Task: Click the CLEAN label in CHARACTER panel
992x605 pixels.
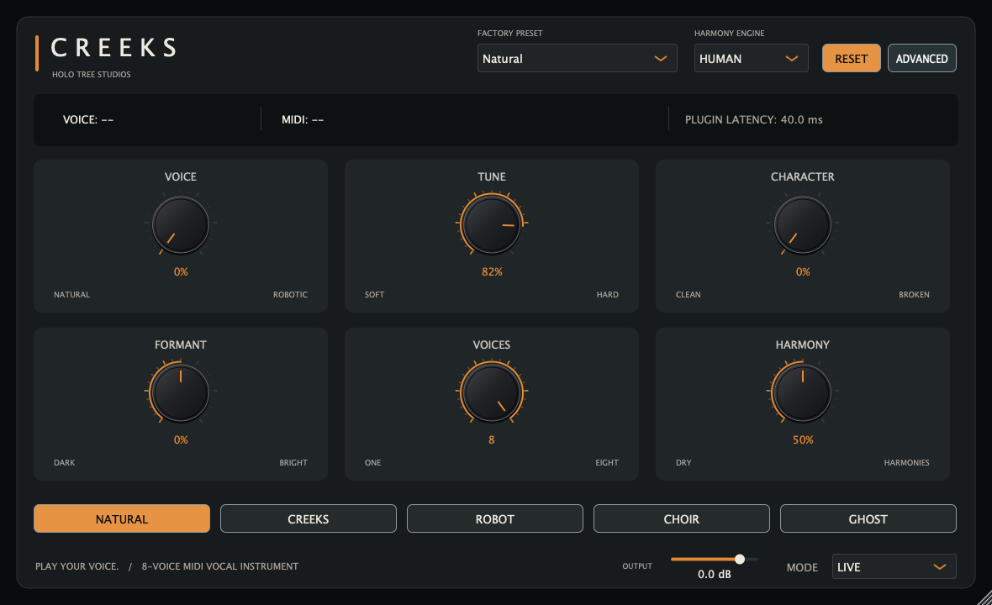Action: 689,295
